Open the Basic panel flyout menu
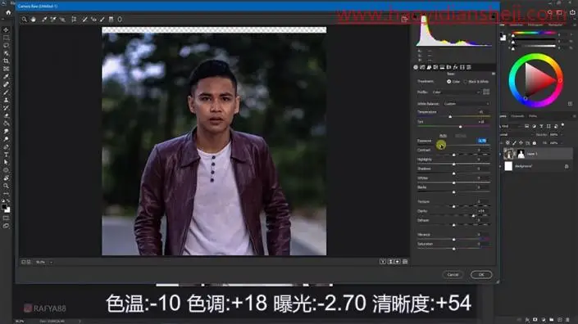This screenshot has height=324, width=578. click(494, 74)
